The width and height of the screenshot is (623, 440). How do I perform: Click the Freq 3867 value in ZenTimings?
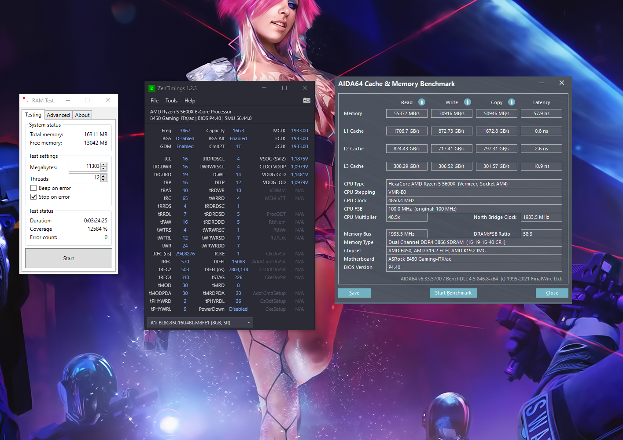(185, 131)
